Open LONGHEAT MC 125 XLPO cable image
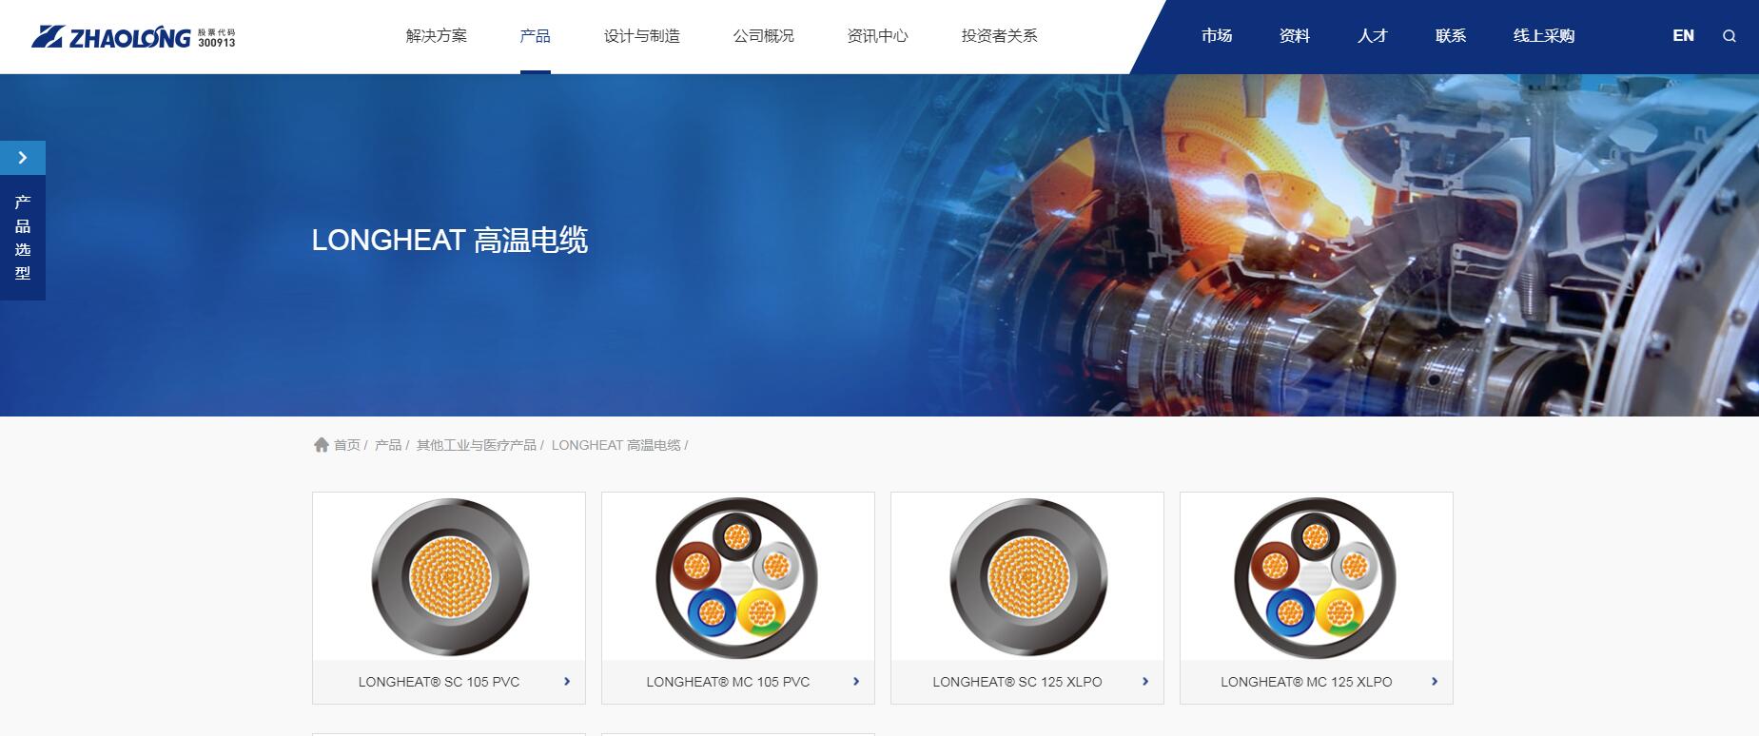1759x736 pixels. pyautogui.click(x=1317, y=577)
